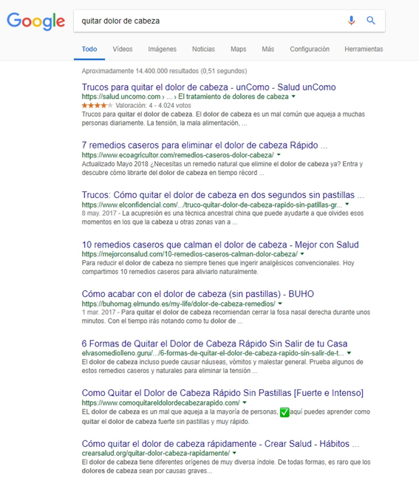The image size is (419, 478).
Task: Open 'Cómo quitar el dolor de cabeza rápidamente - Crear Salud' result
Action: (x=220, y=443)
